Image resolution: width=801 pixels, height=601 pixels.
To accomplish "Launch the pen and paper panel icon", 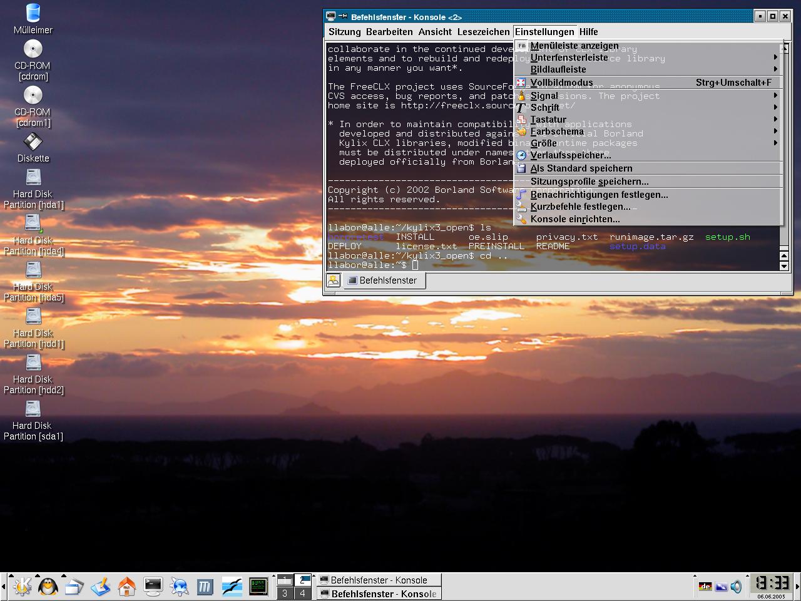I will [x=101, y=587].
